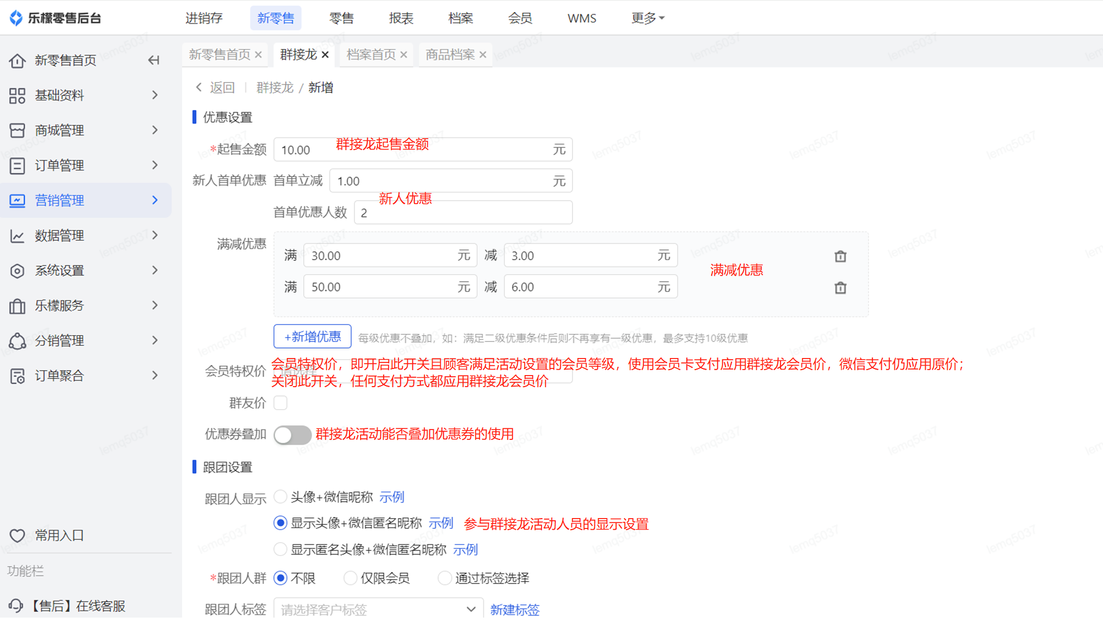Viewport: 1103px width, 622px height.
Task: Open 示例 link for 显示头像+微信匿名昵称
Action: click(x=441, y=523)
